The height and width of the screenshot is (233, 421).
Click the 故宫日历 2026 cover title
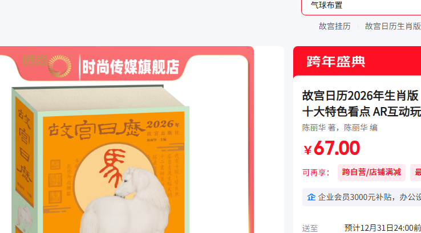[x=114, y=129]
